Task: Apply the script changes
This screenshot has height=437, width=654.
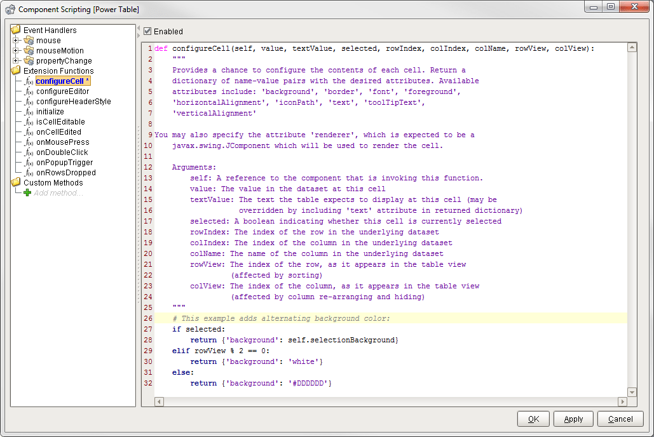Action: 573,419
